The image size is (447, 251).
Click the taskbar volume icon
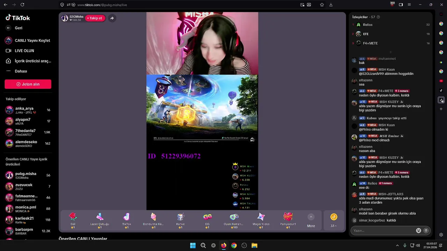click(x=418, y=245)
